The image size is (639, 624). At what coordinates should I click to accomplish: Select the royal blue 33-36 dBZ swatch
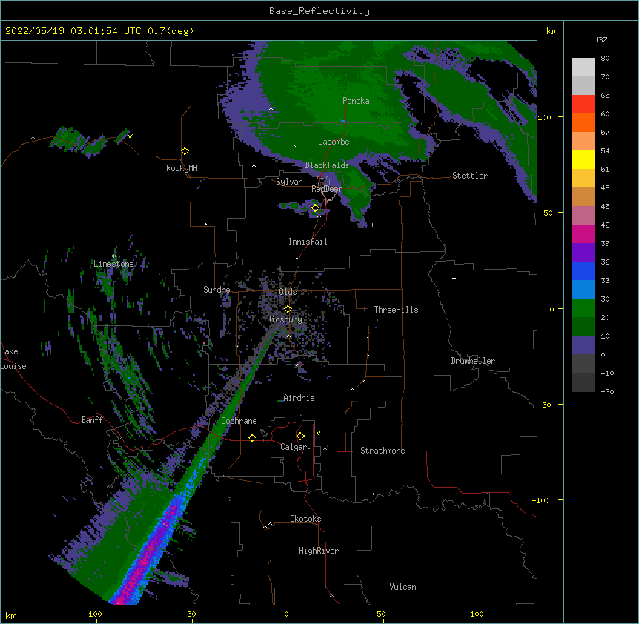tap(583, 270)
